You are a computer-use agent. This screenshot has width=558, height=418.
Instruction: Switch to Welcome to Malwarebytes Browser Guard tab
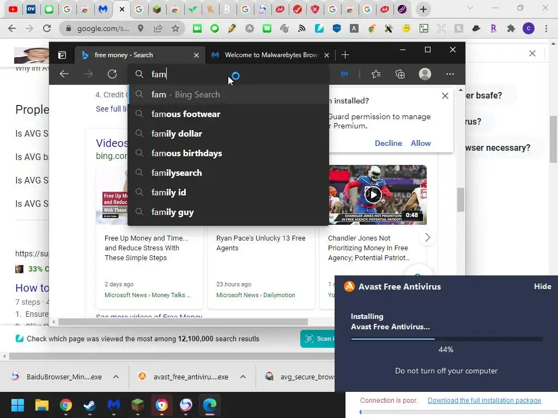pos(271,55)
